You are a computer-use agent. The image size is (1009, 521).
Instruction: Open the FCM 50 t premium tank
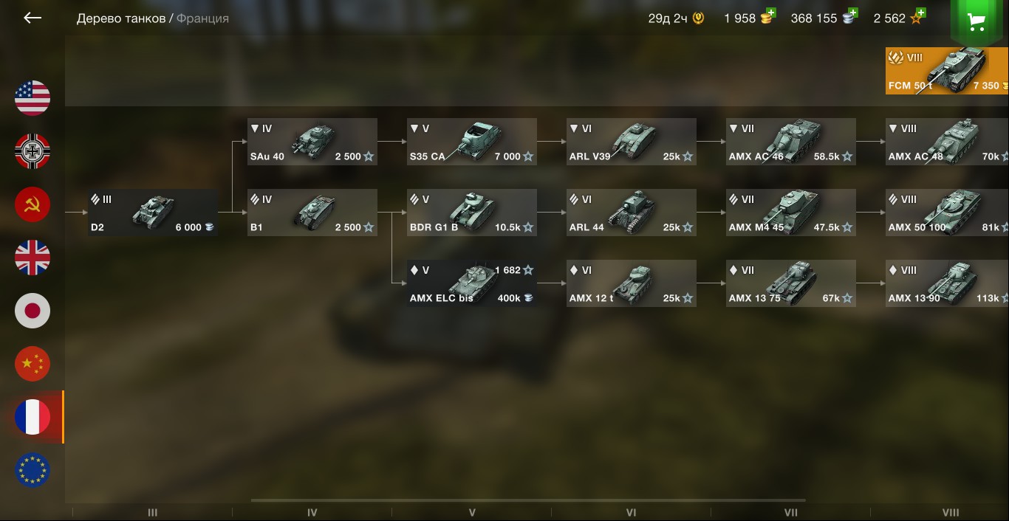coord(947,71)
